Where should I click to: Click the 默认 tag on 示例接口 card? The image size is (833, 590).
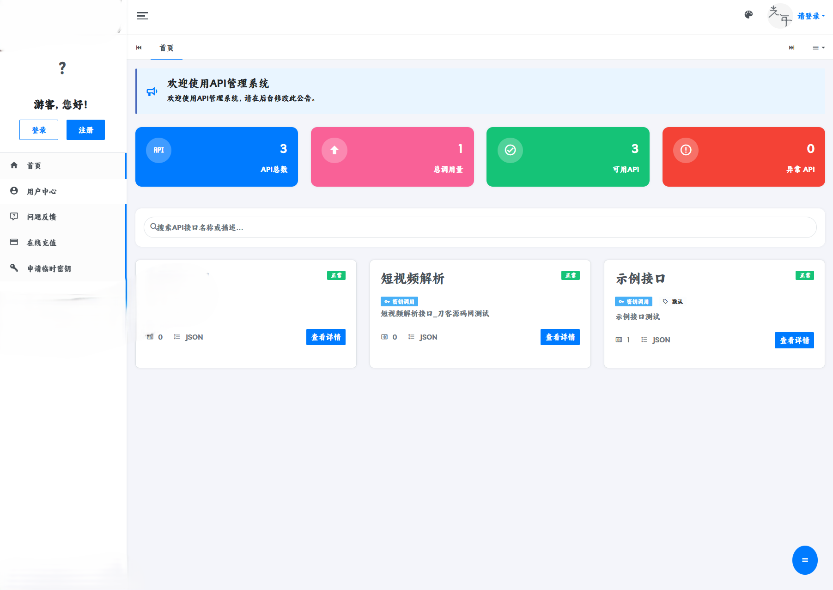pos(673,302)
